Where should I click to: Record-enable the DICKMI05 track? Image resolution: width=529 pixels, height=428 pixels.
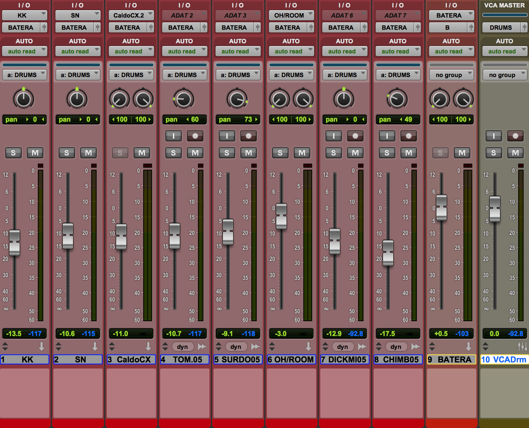[355, 136]
